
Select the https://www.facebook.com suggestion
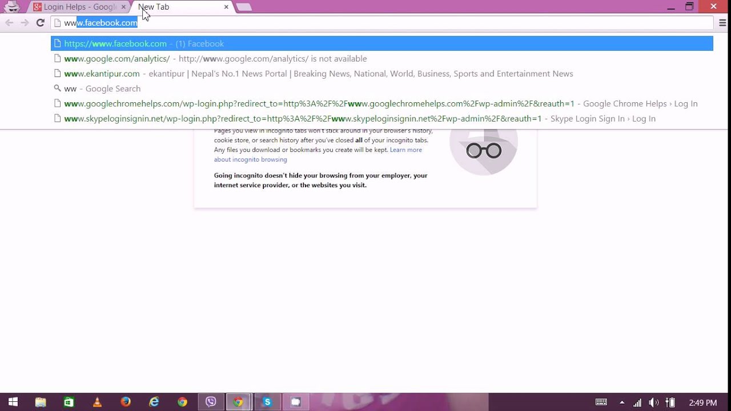(382, 43)
